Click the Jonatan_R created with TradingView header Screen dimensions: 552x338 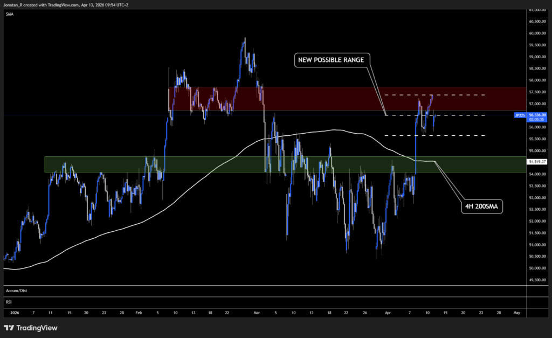(65, 4)
